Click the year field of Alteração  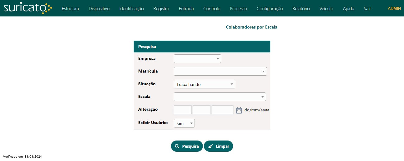[x=222, y=110]
